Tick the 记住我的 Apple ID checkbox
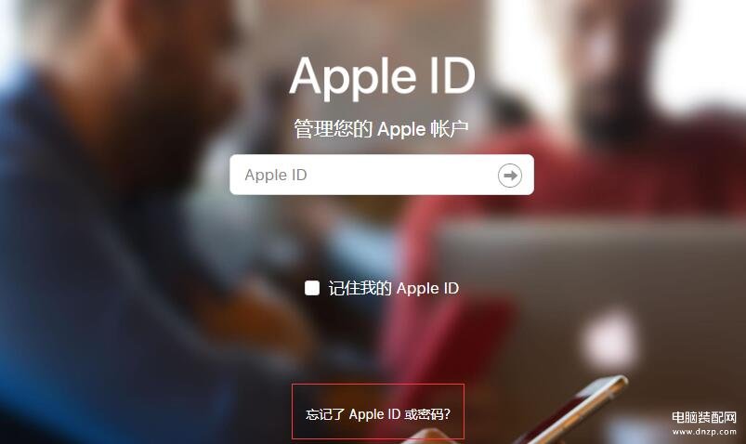Screen dimensions: 746x444 [312, 288]
